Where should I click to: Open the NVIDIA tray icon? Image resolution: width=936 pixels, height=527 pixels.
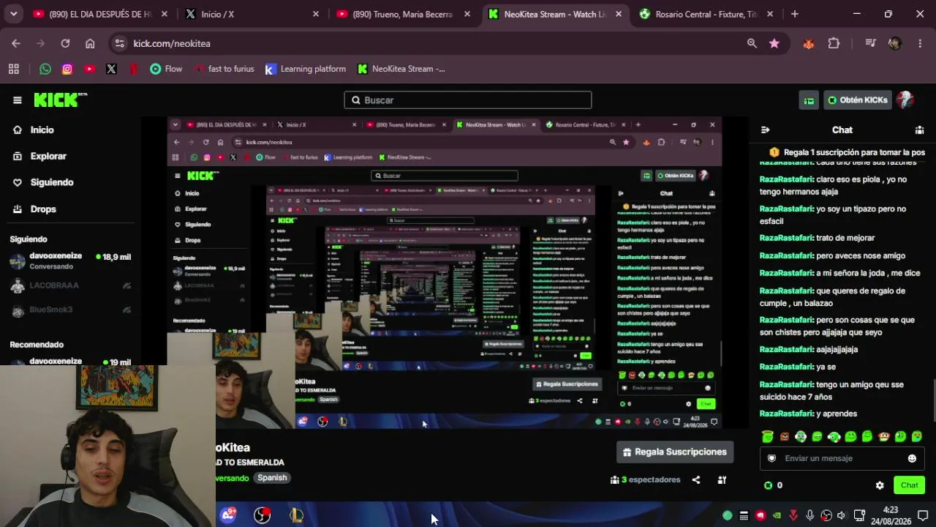click(x=777, y=515)
